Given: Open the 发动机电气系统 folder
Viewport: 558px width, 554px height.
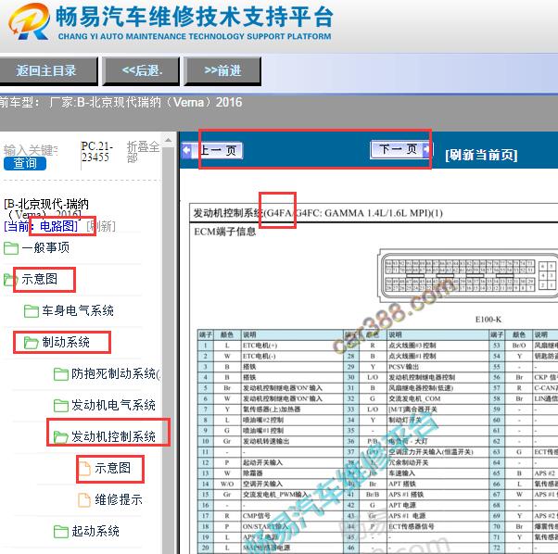Looking at the screenshot, I should point(113,405).
